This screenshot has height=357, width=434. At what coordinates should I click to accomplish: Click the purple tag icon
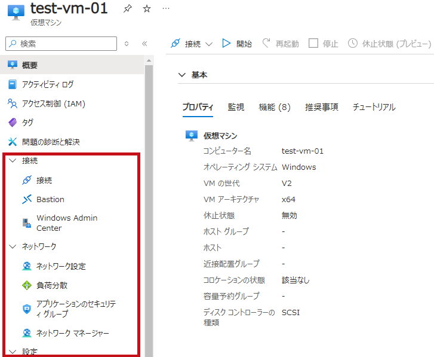point(13,122)
